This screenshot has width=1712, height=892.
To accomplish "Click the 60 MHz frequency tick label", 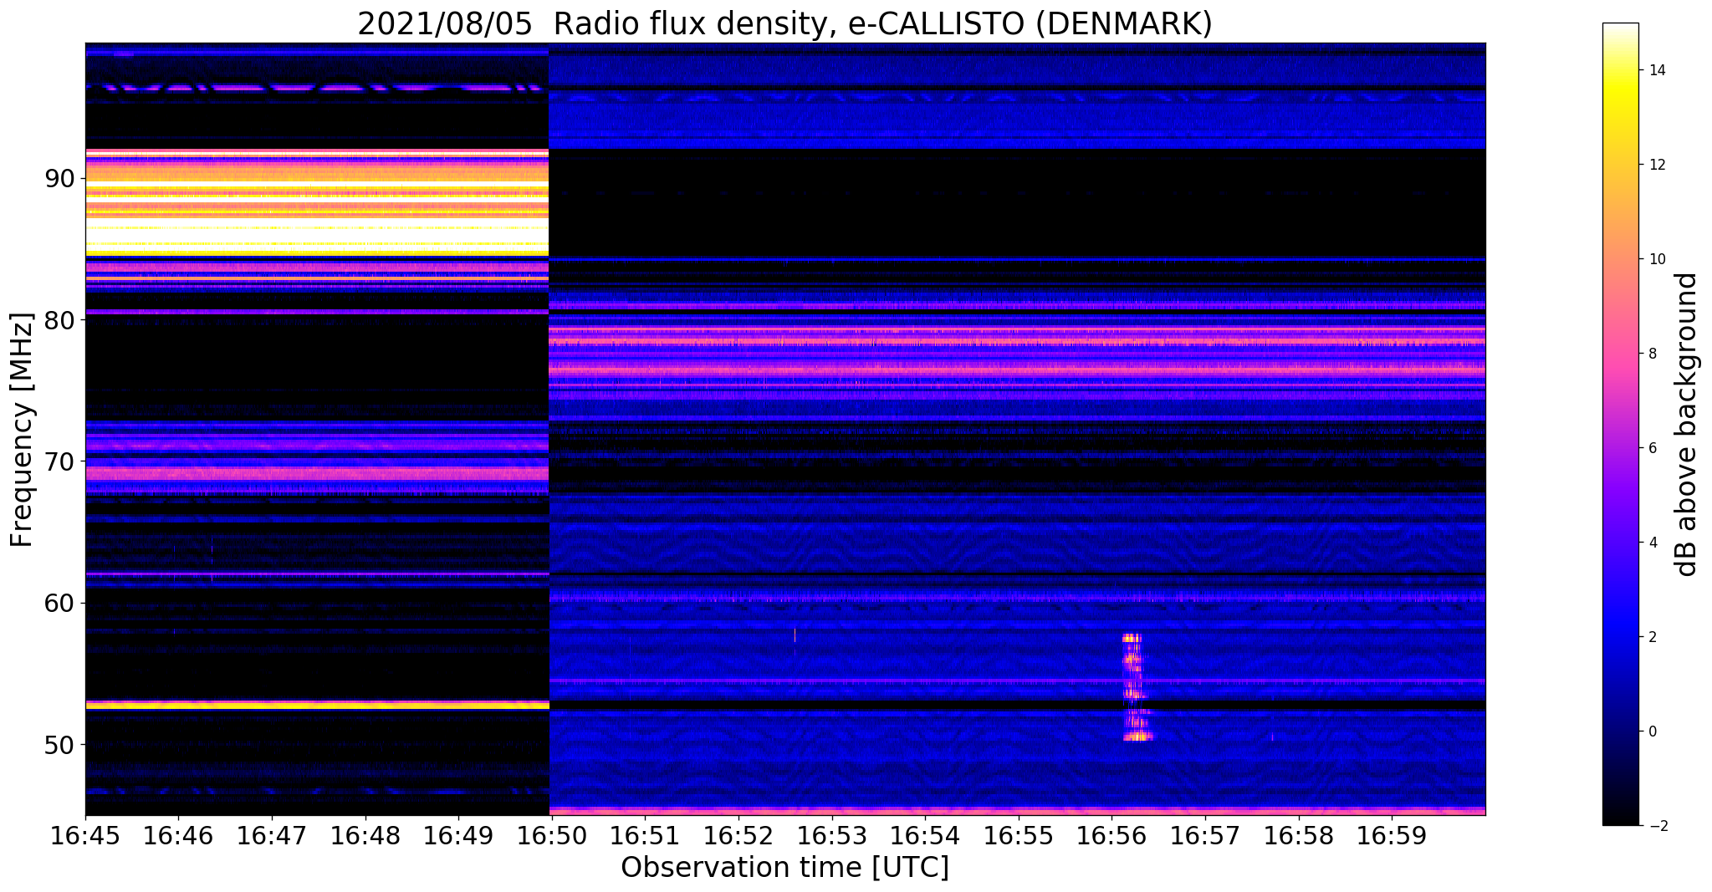I will pyautogui.click(x=61, y=603).
